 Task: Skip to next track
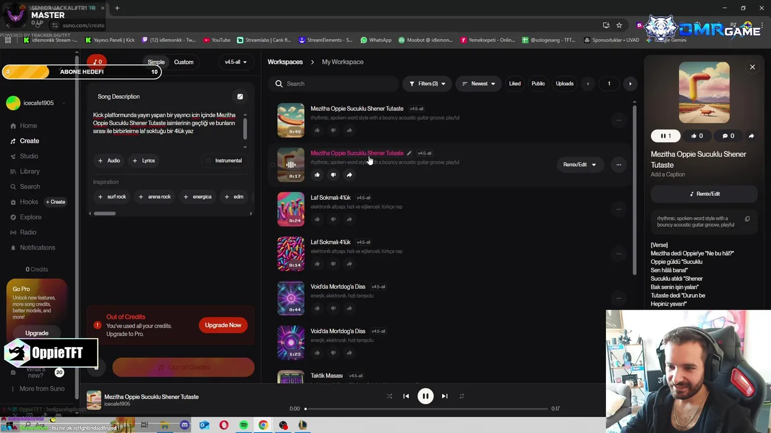coord(445,396)
